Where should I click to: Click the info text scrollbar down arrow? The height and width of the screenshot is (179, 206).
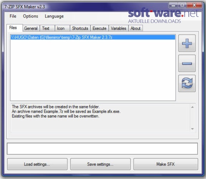point(192,129)
